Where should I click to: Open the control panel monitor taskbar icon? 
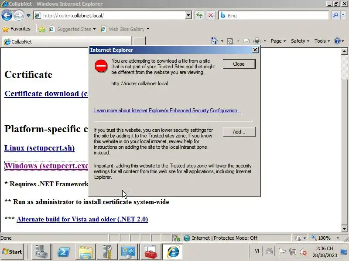[x=128, y=252]
